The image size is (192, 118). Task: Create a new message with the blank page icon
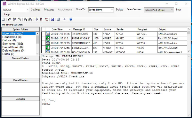4,19
